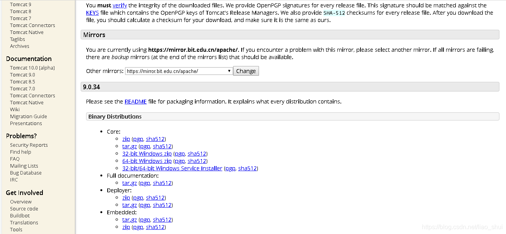Open the KEYS file link
506x234 pixels.
coord(93,13)
